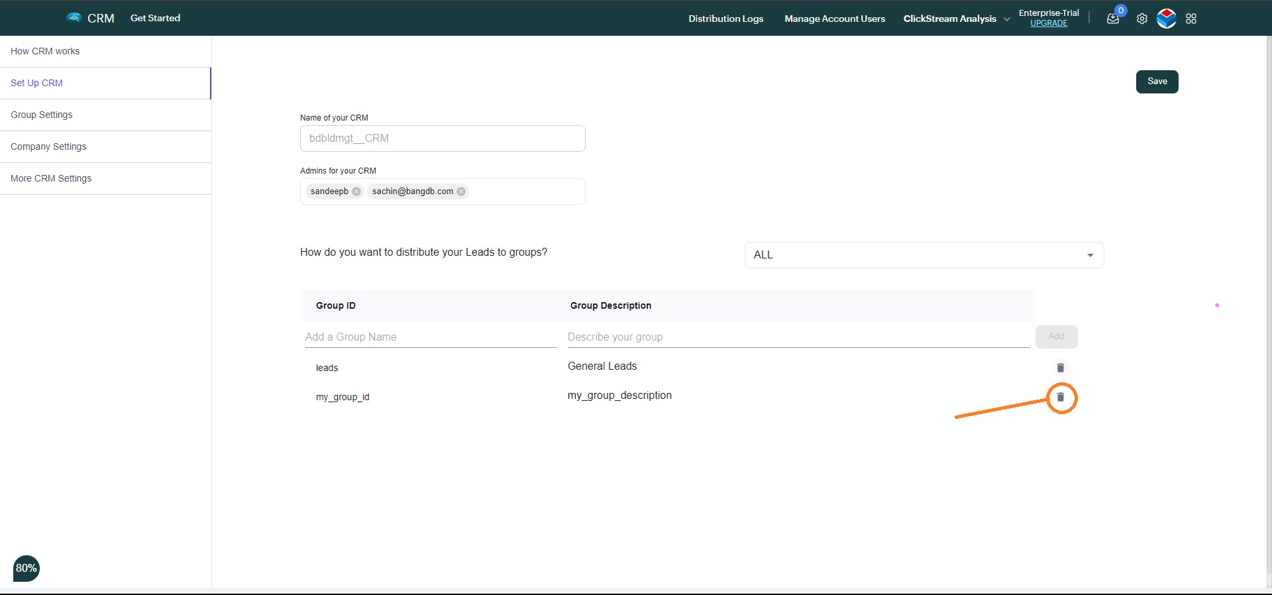Open the user profile avatar
This screenshot has height=595, width=1272.
click(x=1167, y=19)
